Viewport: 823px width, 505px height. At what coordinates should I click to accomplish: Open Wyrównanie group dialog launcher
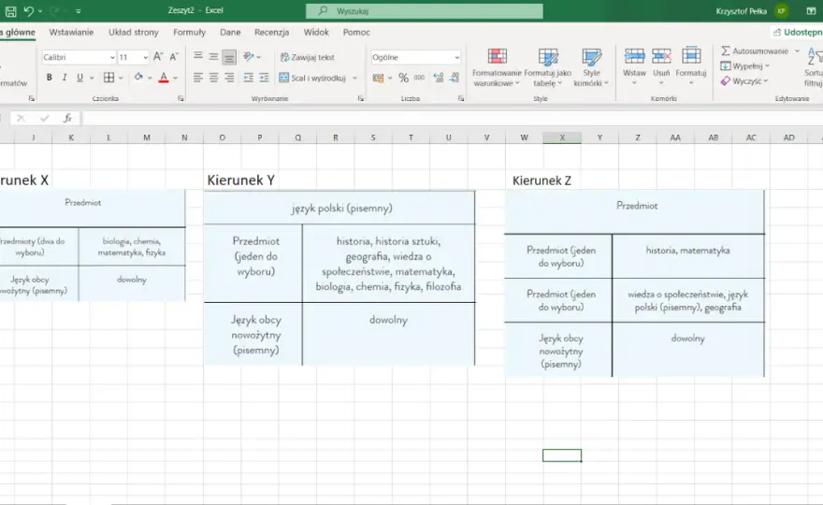pos(361,98)
